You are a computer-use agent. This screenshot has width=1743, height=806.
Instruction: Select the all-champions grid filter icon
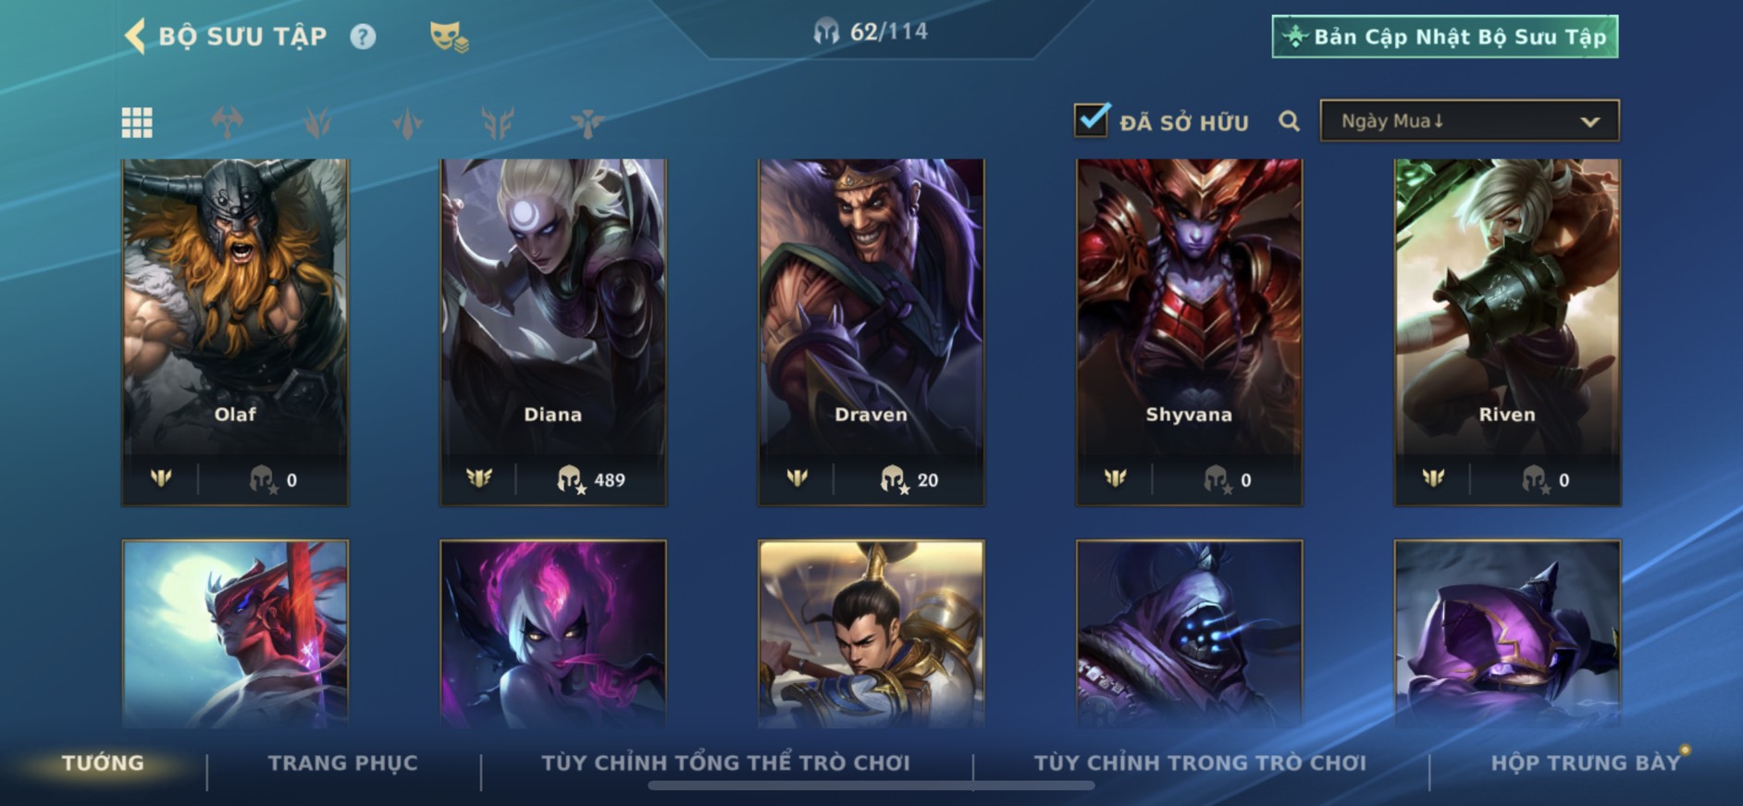pos(137,122)
